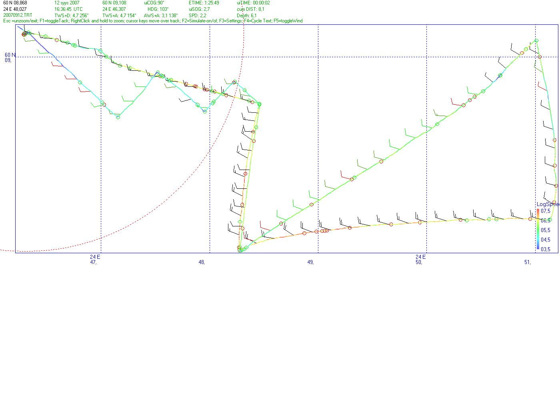The image size is (560, 420).
Task: Click the date '12 syys 2007'
Action: 67,3
